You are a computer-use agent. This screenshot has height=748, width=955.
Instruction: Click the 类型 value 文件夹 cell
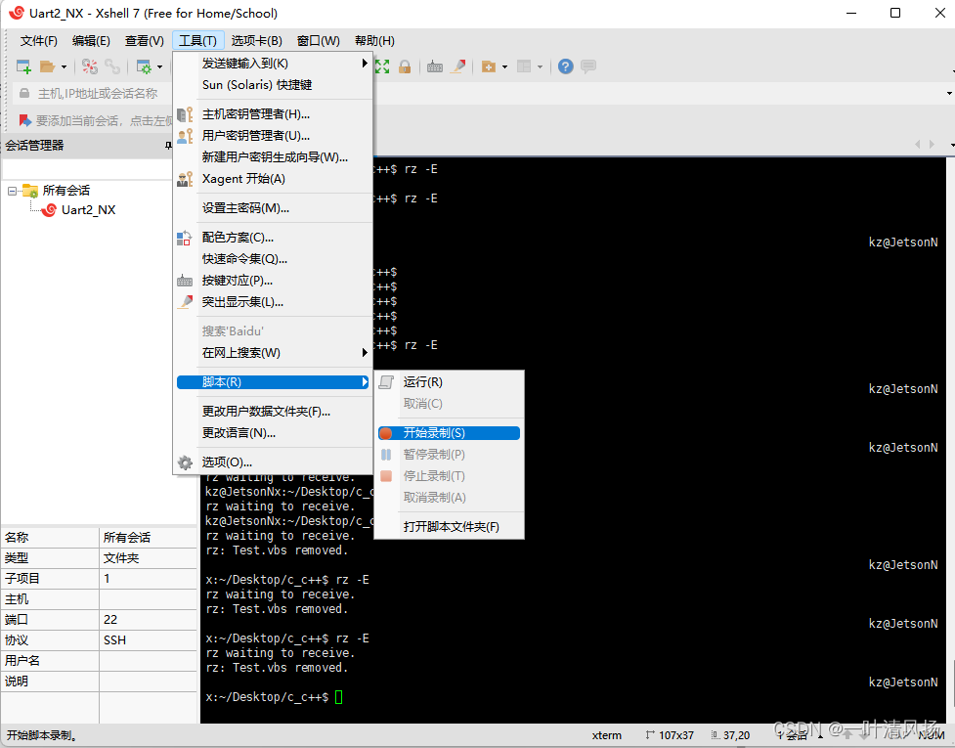[148, 558]
